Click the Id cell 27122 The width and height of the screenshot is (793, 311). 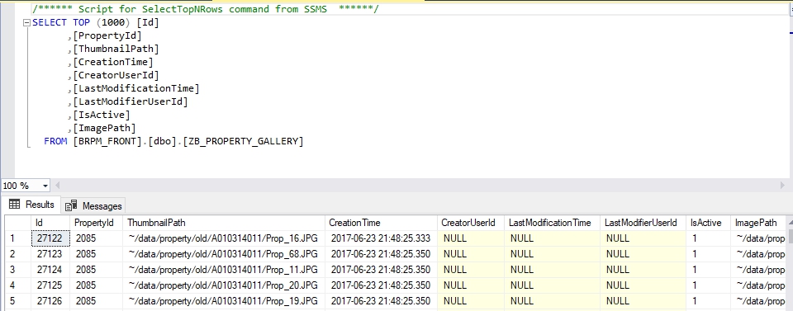point(50,238)
